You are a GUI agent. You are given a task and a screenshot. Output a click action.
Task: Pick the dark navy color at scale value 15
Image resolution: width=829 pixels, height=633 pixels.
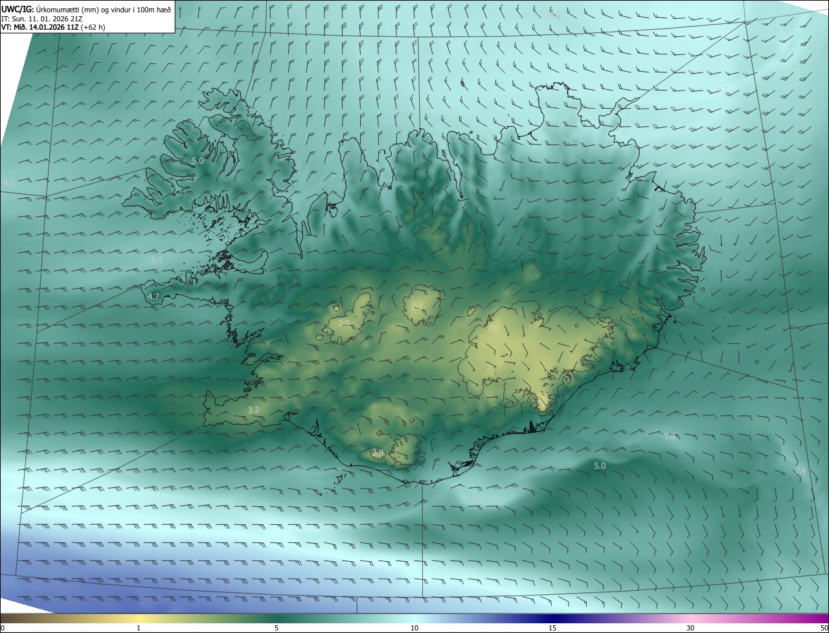point(552,618)
